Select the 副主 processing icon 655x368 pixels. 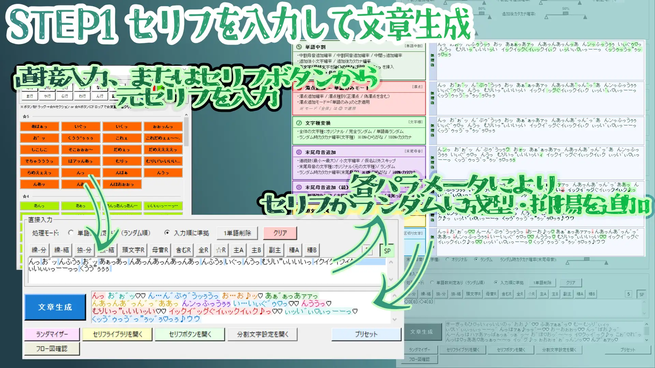pos(275,250)
